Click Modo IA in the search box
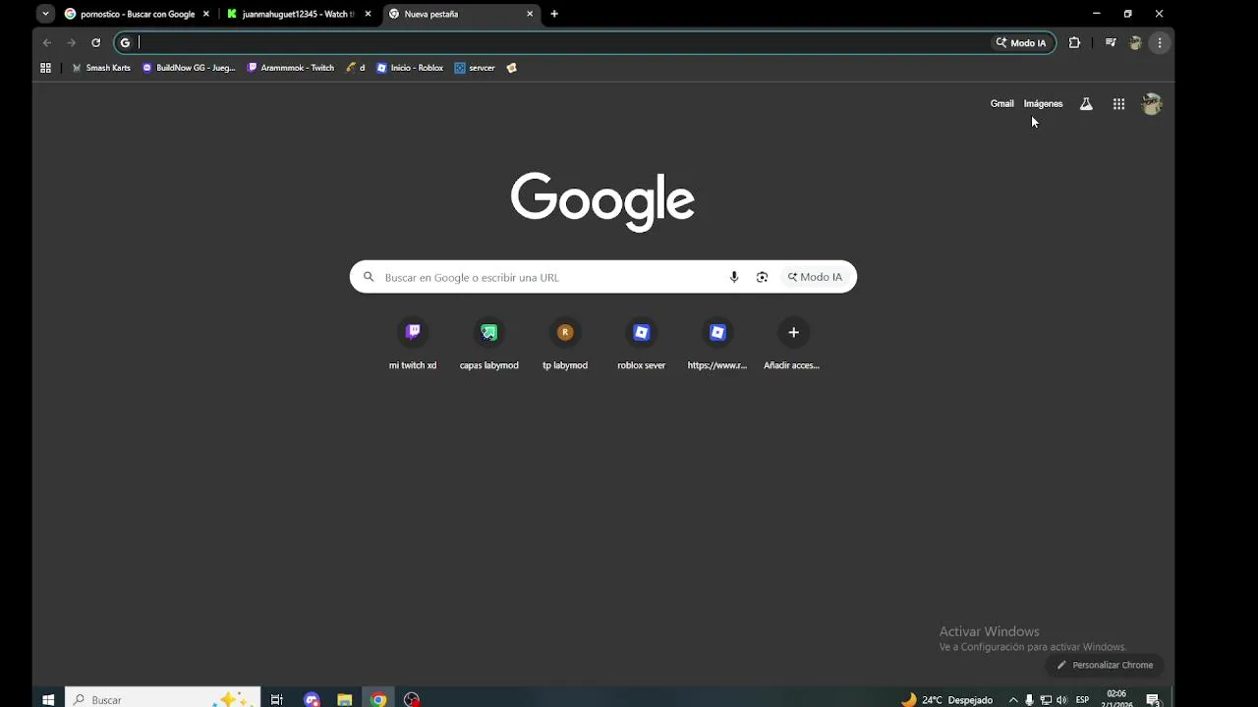This screenshot has width=1258, height=707. [x=815, y=277]
